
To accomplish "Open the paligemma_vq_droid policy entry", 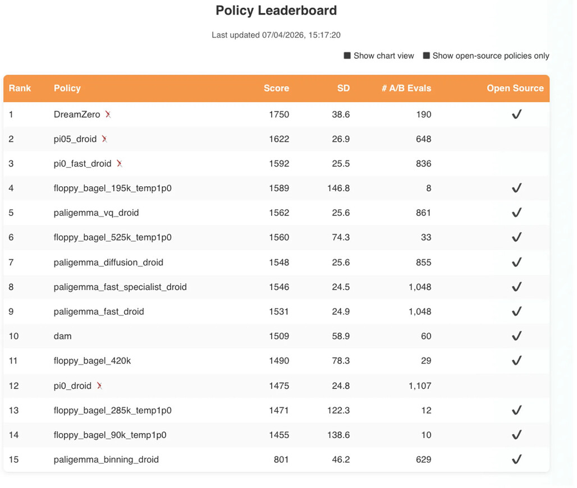I will pos(96,213).
